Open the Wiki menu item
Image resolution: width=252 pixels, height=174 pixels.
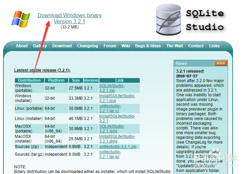click(126, 46)
